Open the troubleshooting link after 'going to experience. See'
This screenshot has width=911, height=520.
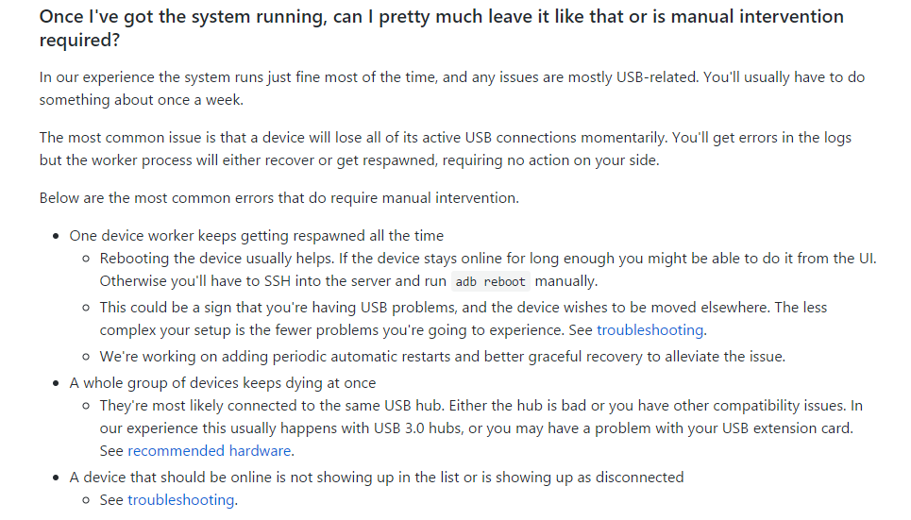(x=650, y=330)
